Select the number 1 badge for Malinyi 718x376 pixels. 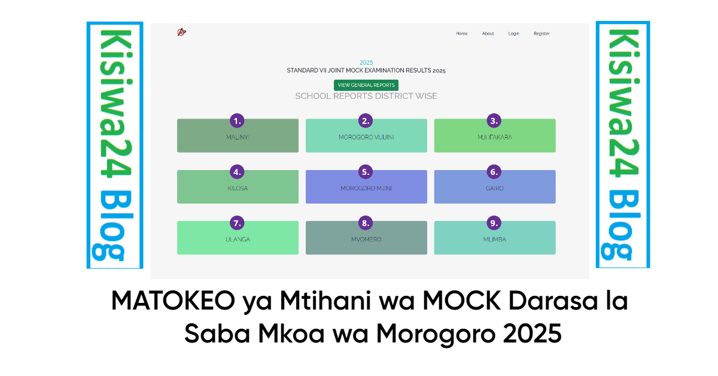pyautogui.click(x=238, y=120)
